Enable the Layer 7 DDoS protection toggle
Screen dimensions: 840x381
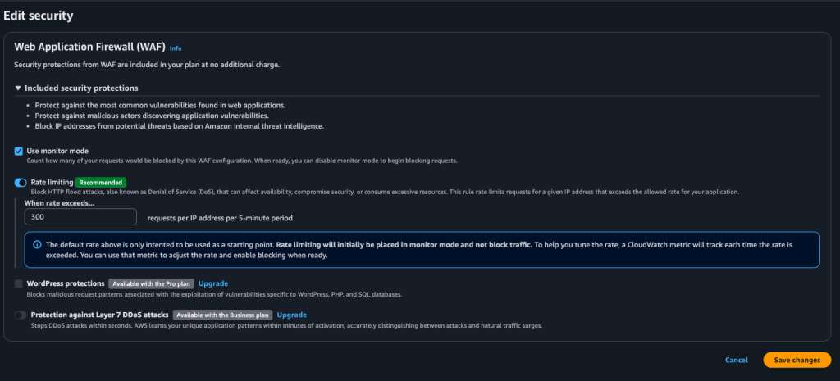21,315
